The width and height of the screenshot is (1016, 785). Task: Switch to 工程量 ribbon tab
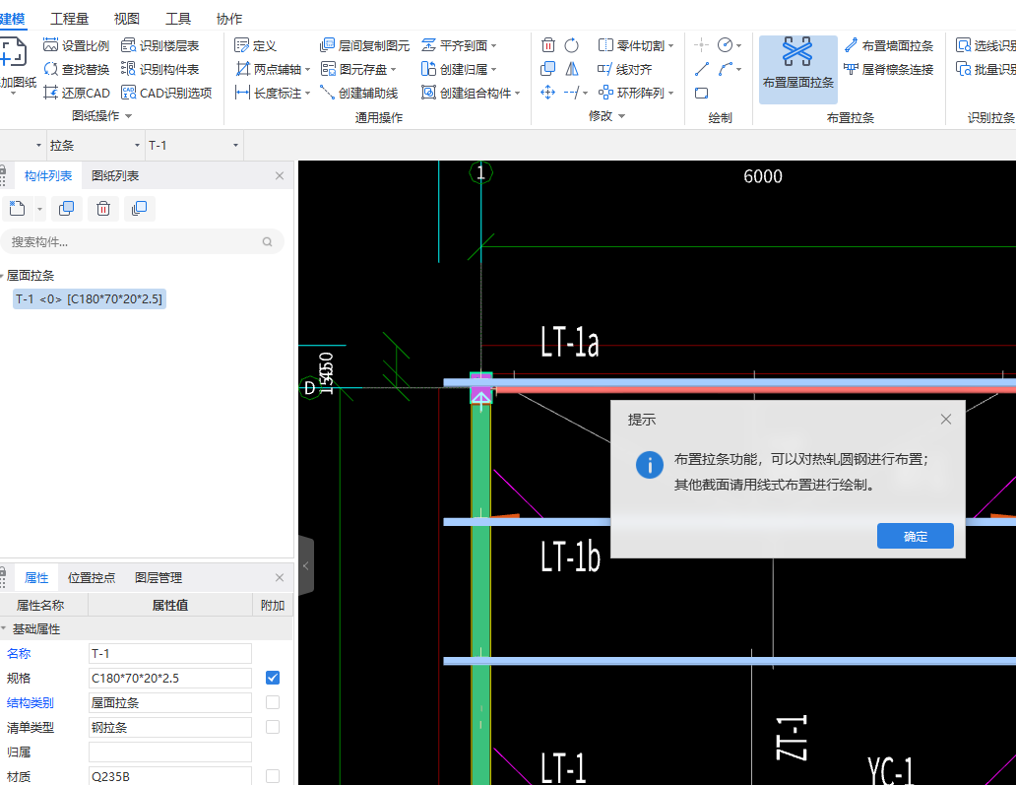69,19
